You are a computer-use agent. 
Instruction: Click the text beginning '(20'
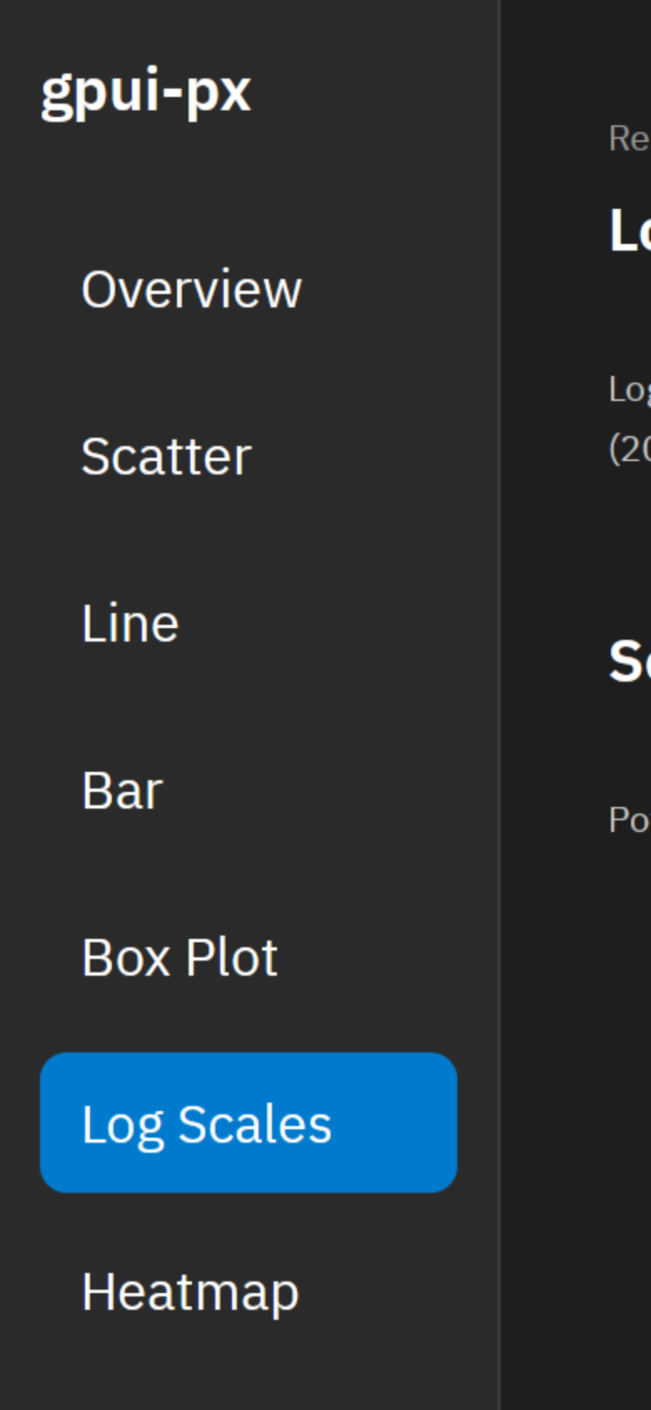(x=630, y=449)
